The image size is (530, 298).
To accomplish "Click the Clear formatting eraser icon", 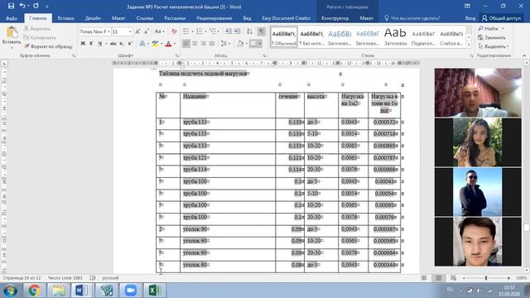I will click(174, 31).
